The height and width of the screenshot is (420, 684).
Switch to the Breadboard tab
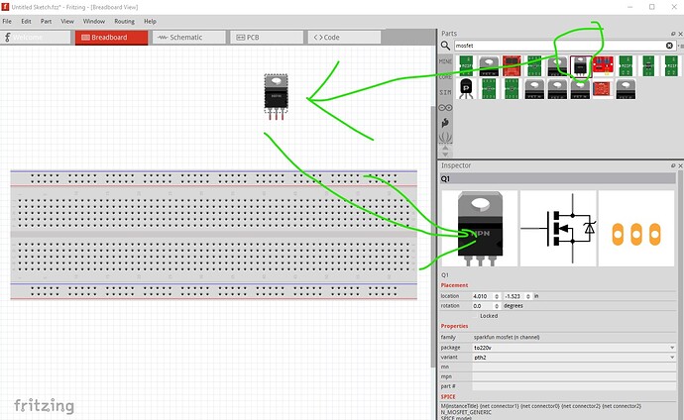111,38
